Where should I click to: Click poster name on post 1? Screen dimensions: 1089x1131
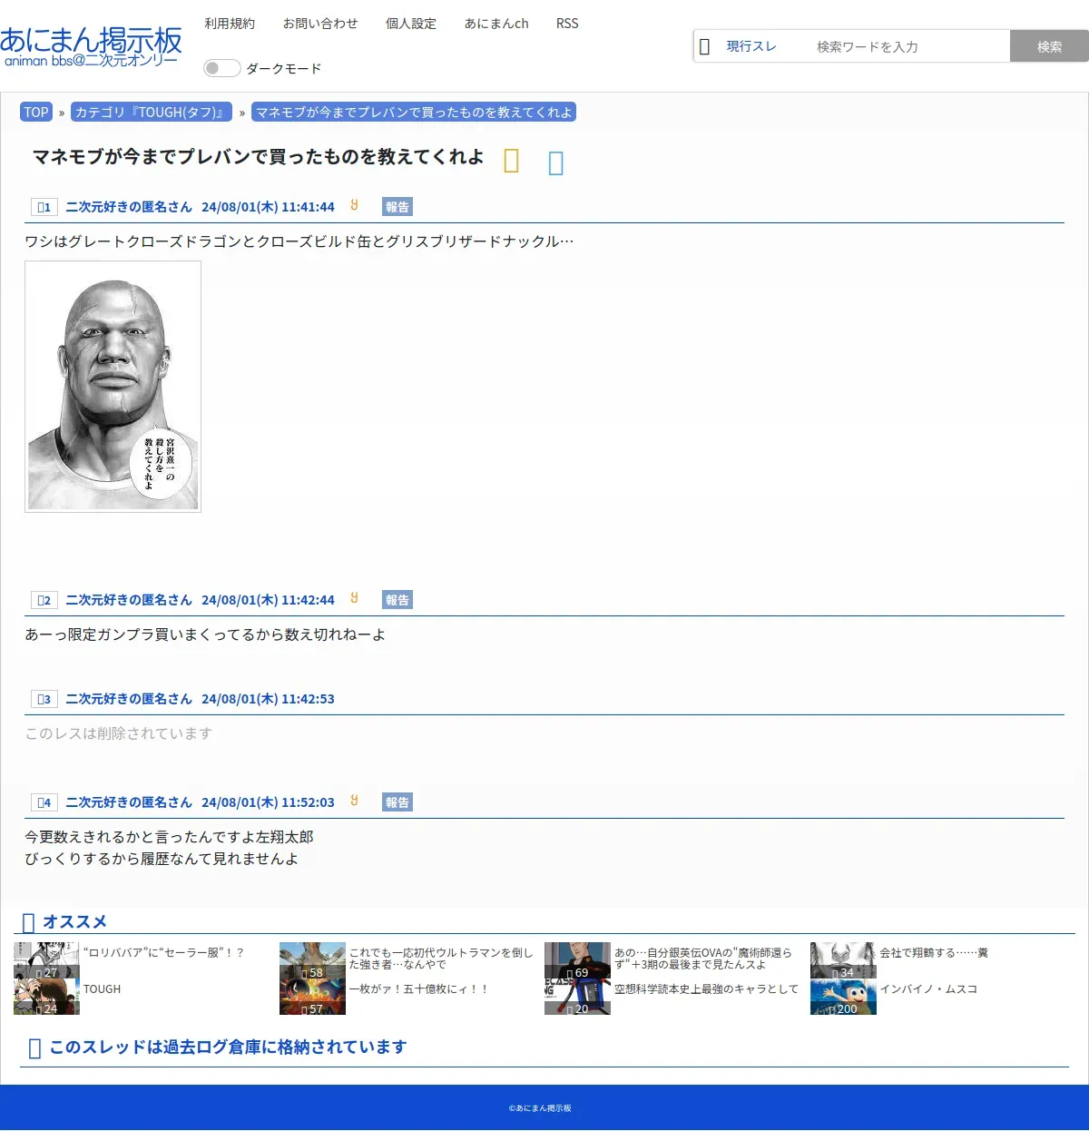pos(129,207)
